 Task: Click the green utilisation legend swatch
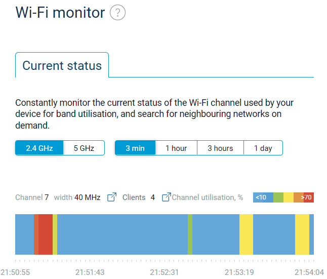[x=278, y=197]
